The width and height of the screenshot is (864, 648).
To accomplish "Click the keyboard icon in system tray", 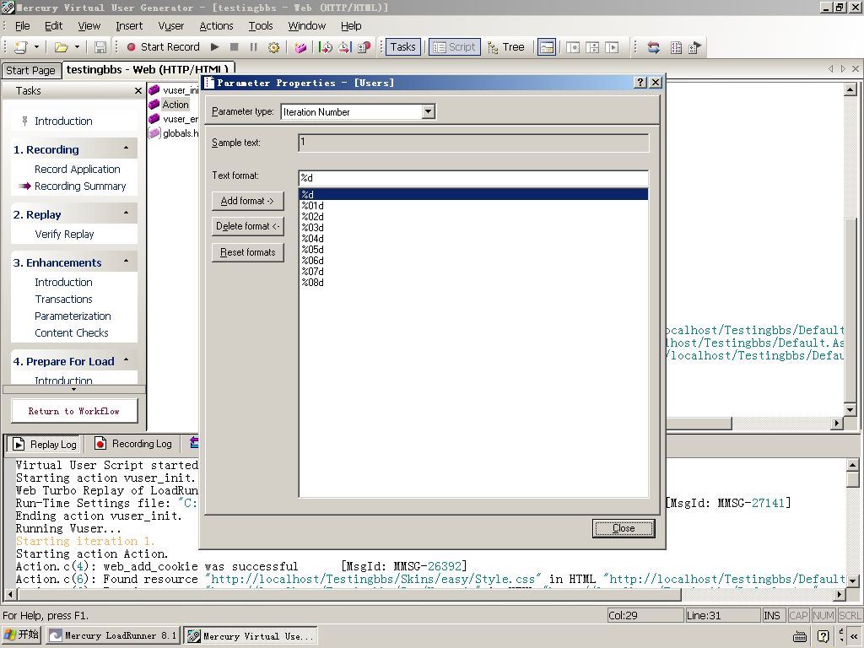I will tap(801, 637).
